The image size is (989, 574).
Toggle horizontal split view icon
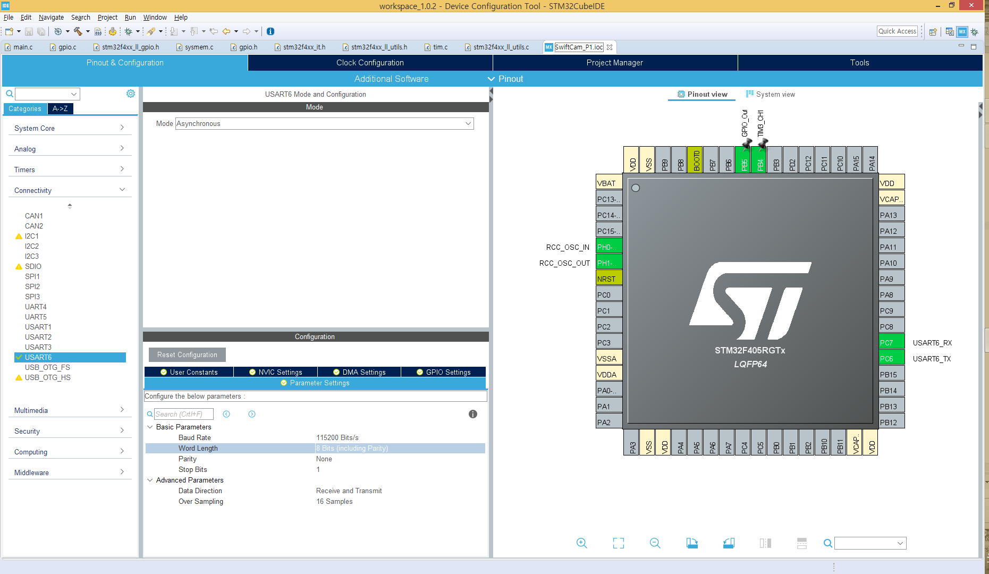point(802,543)
